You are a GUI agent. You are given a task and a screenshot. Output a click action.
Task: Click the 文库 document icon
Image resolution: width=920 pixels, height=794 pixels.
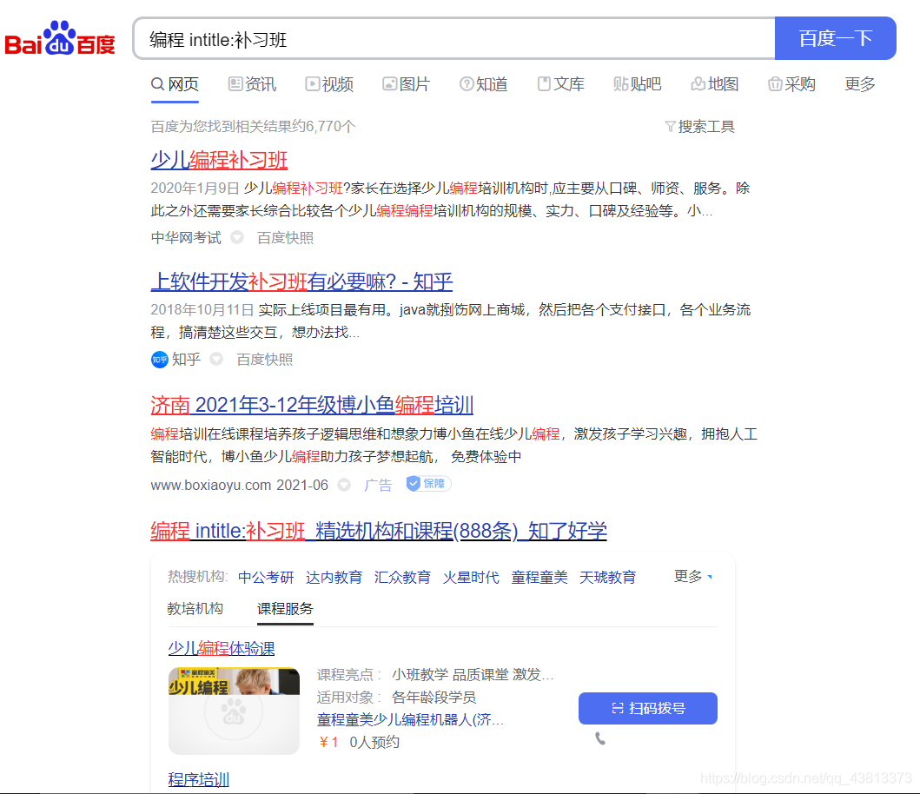click(544, 84)
